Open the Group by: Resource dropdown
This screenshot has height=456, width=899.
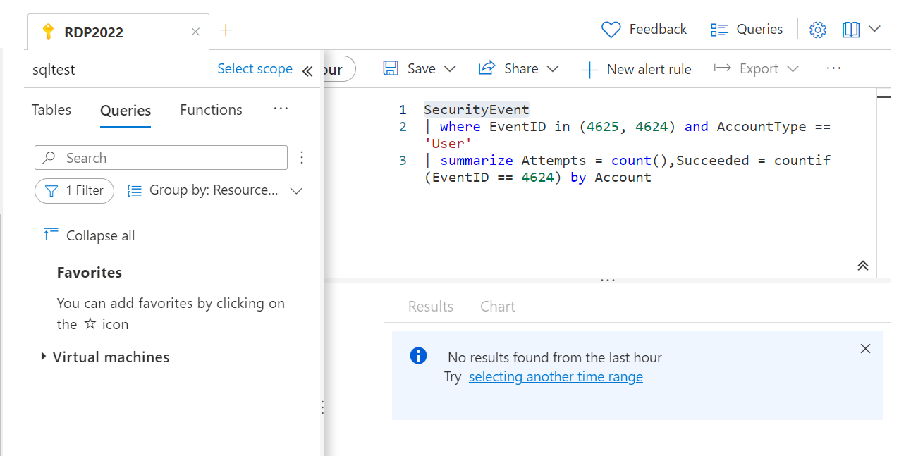(215, 190)
